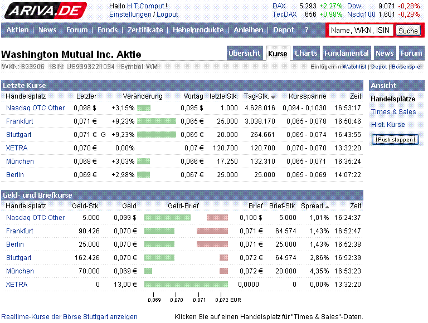This screenshot has height=323, width=428.
Task: Open Stuttgart in Letzte Kurse table
Action: click(x=18, y=135)
